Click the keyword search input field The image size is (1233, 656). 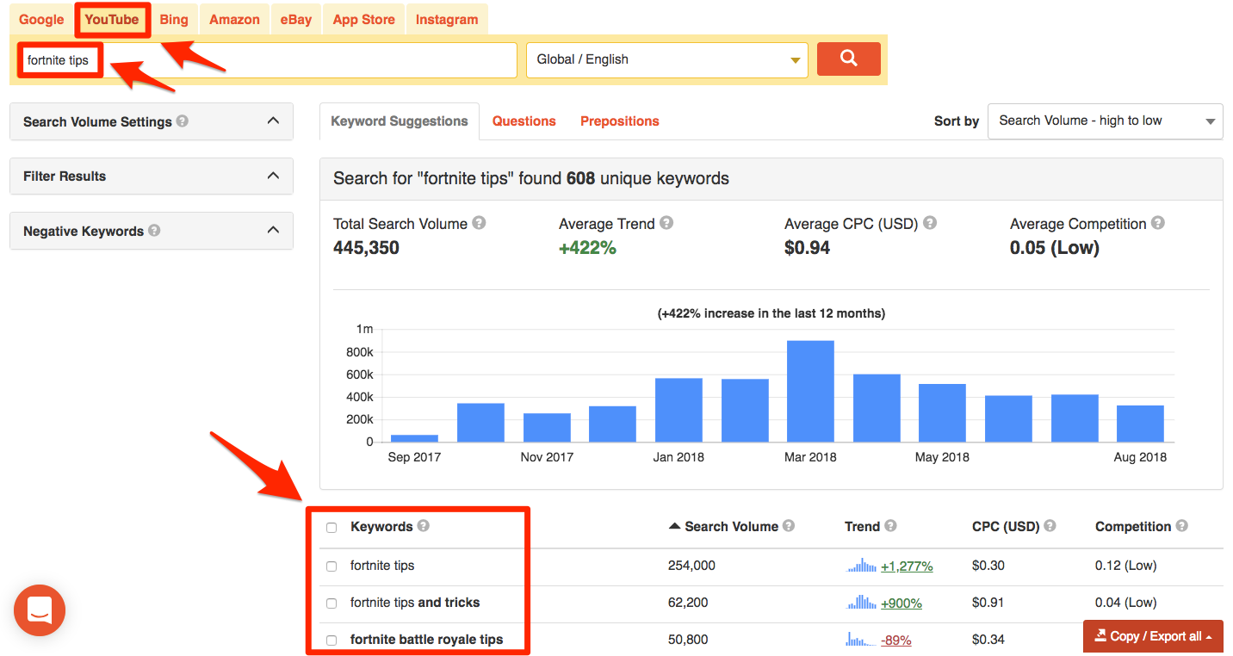pyautogui.click(x=268, y=60)
